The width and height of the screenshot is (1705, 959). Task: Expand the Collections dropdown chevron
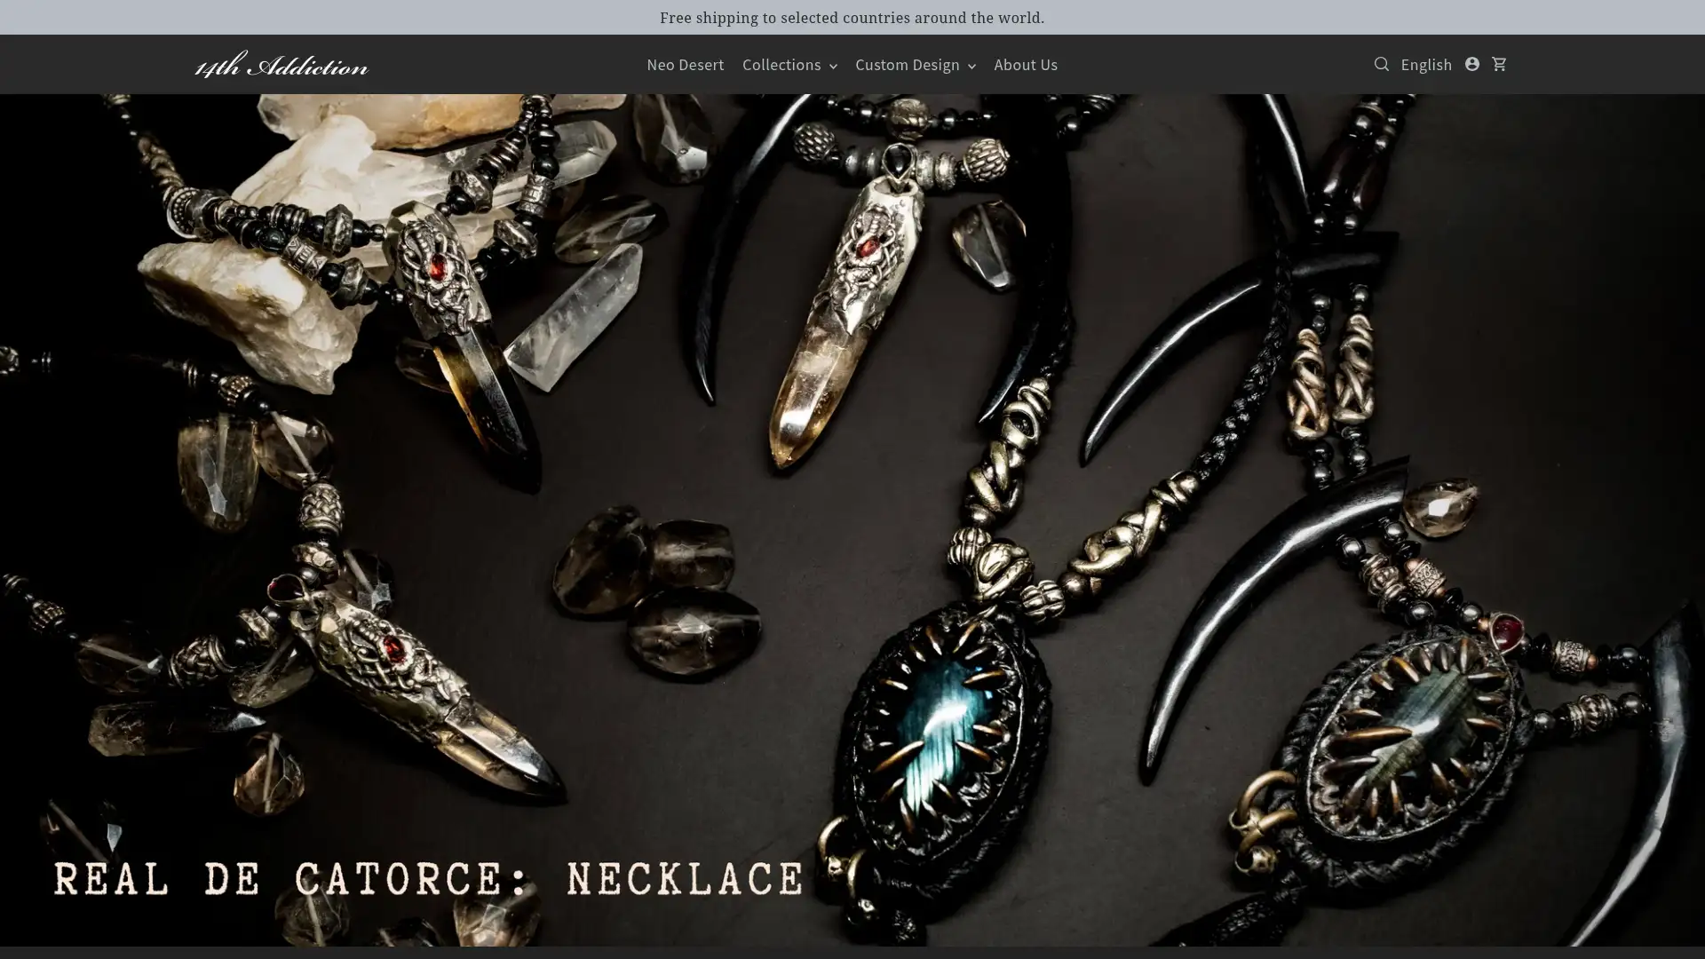[x=833, y=66]
